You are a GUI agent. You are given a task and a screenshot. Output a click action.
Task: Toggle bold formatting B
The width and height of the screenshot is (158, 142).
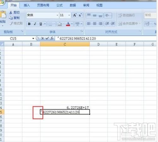click(x=29, y=24)
